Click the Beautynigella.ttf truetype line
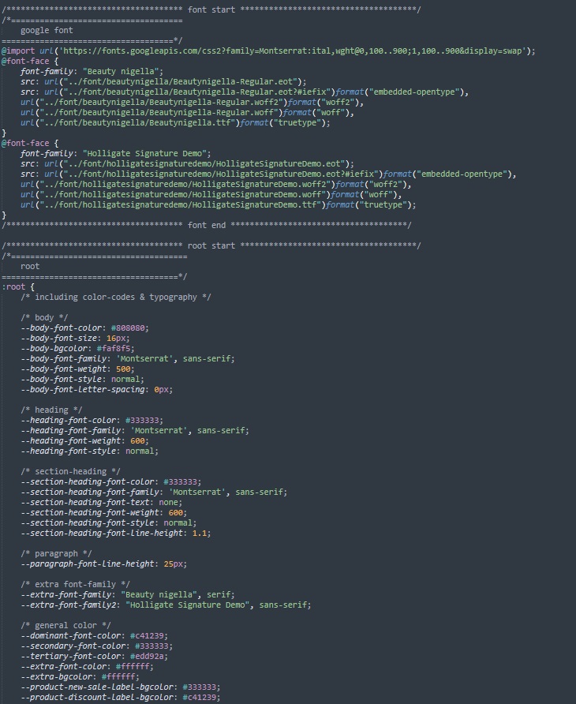The height and width of the screenshot is (704, 576). click(175, 122)
